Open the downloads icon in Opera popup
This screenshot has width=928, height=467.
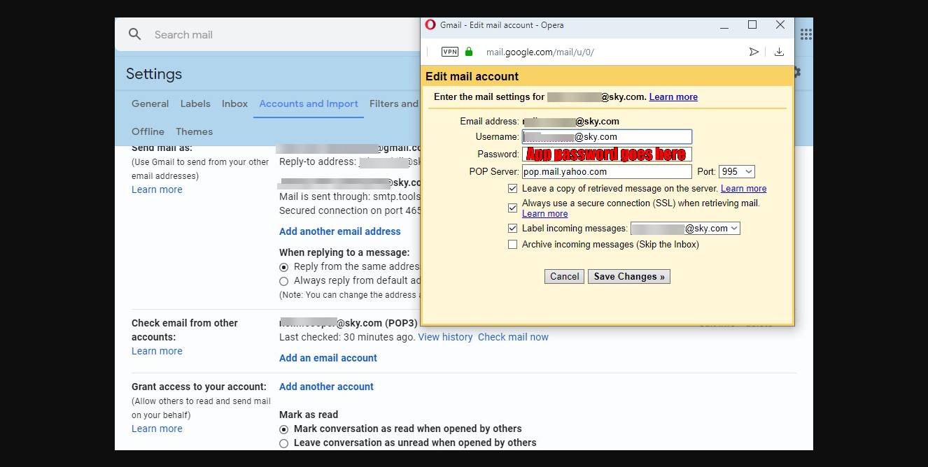pyautogui.click(x=779, y=52)
